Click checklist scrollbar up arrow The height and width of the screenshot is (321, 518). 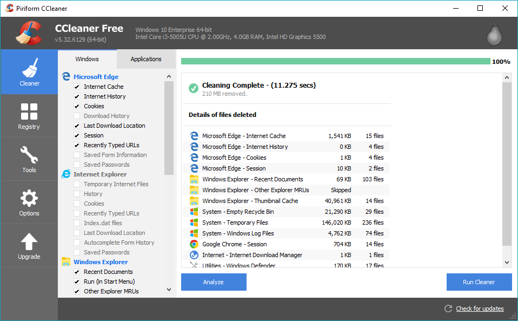[169, 76]
